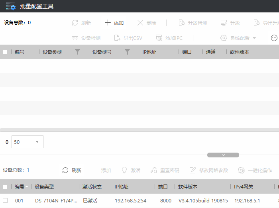This screenshot has width=279, height=208.
Task: Click the top Refresh (刷新) icon
Action: [x=75, y=23]
